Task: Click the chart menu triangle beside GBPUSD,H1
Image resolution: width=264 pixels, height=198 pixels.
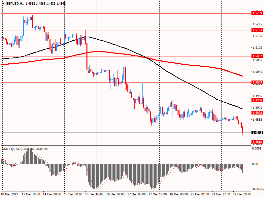Action: point(3,4)
